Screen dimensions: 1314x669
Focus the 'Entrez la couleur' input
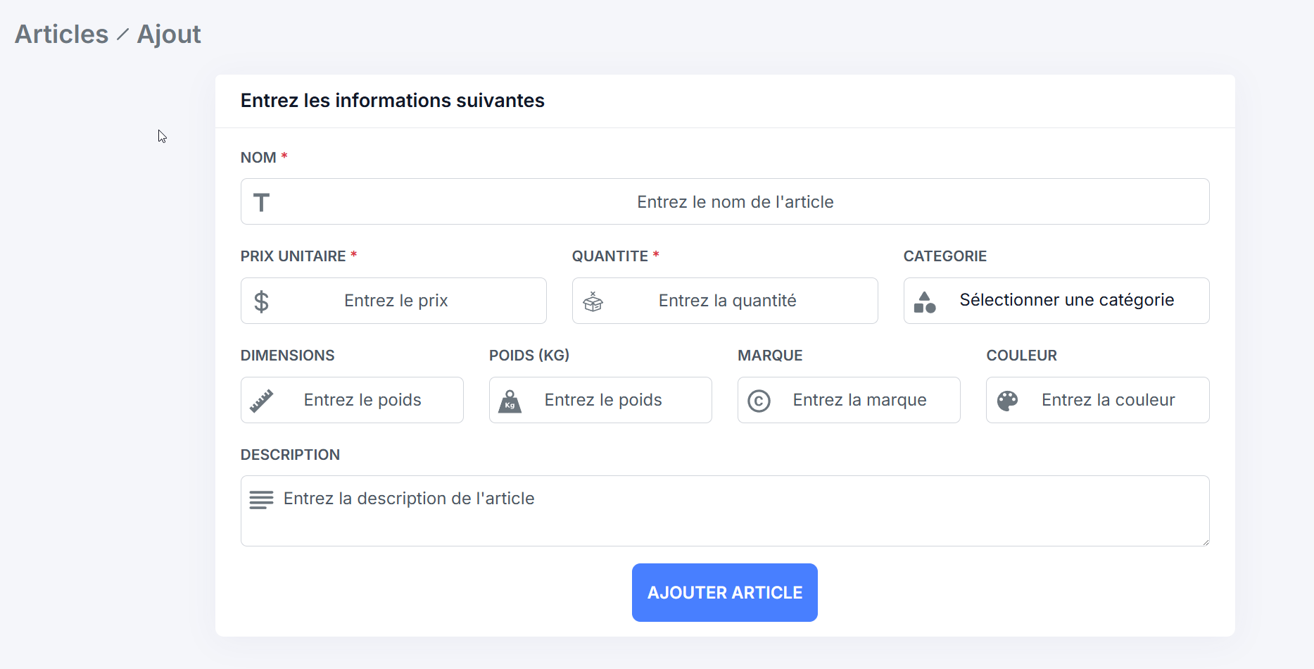[x=1098, y=400]
